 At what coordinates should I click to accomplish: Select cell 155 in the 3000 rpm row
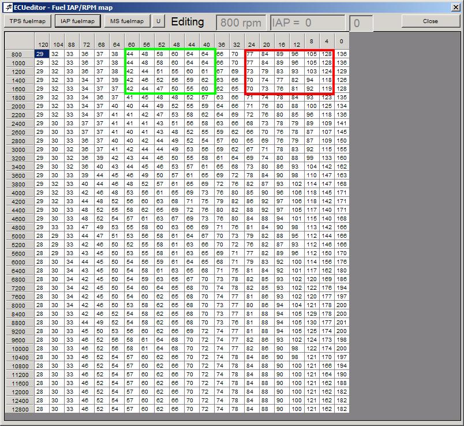click(x=342, y=149)
